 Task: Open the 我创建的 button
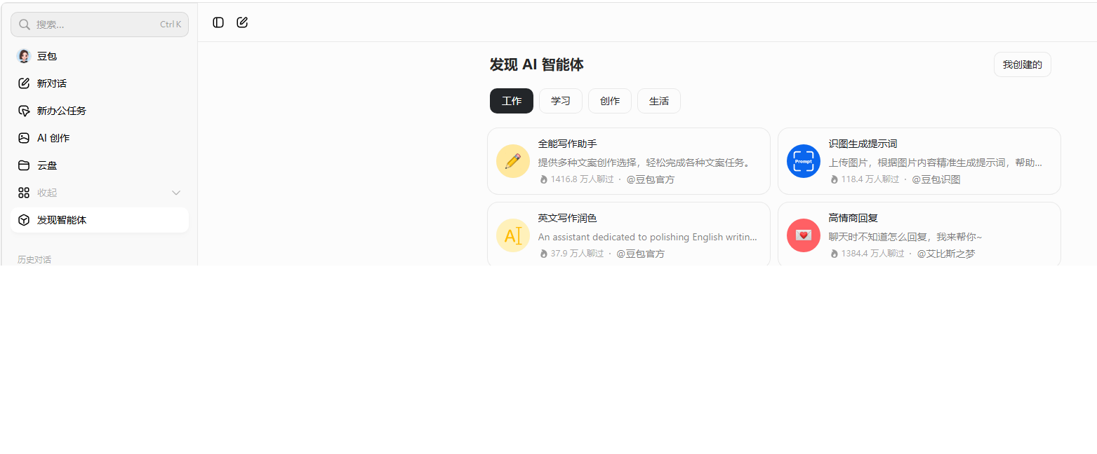click(x=1023, y=64)
